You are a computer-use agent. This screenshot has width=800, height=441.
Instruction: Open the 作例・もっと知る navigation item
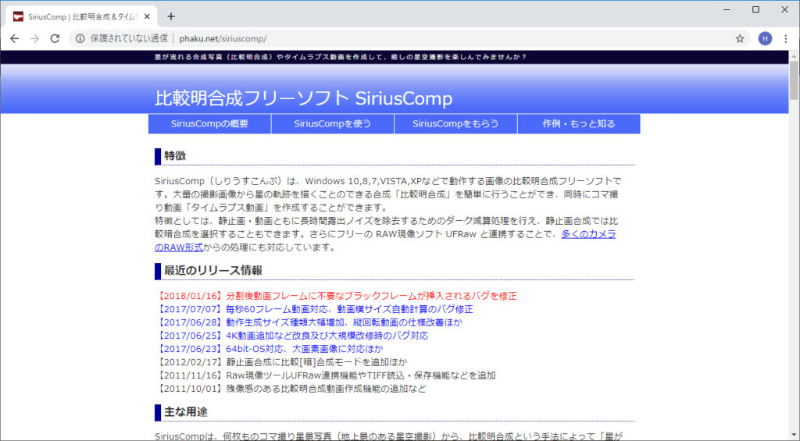coord(578,123)
